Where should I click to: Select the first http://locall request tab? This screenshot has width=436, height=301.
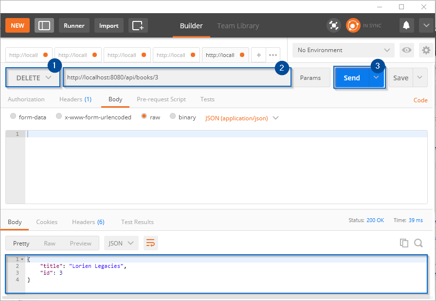point(29,55)
